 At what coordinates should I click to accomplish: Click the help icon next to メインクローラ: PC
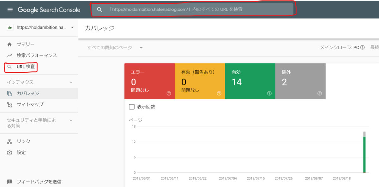(x=363, y=48)
